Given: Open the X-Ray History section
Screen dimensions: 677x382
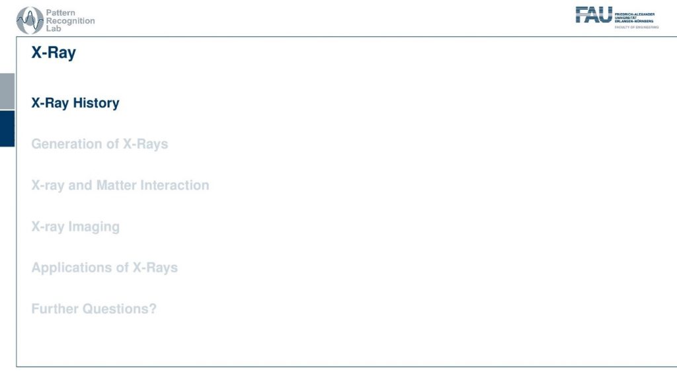Looking at the screenshot, I should 75,103.
